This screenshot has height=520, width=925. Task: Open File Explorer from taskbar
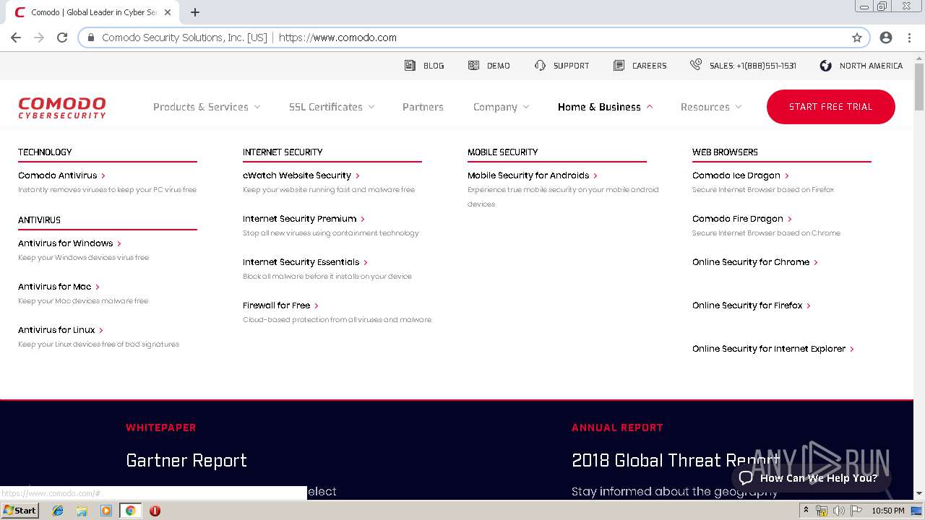click(82, 511)
